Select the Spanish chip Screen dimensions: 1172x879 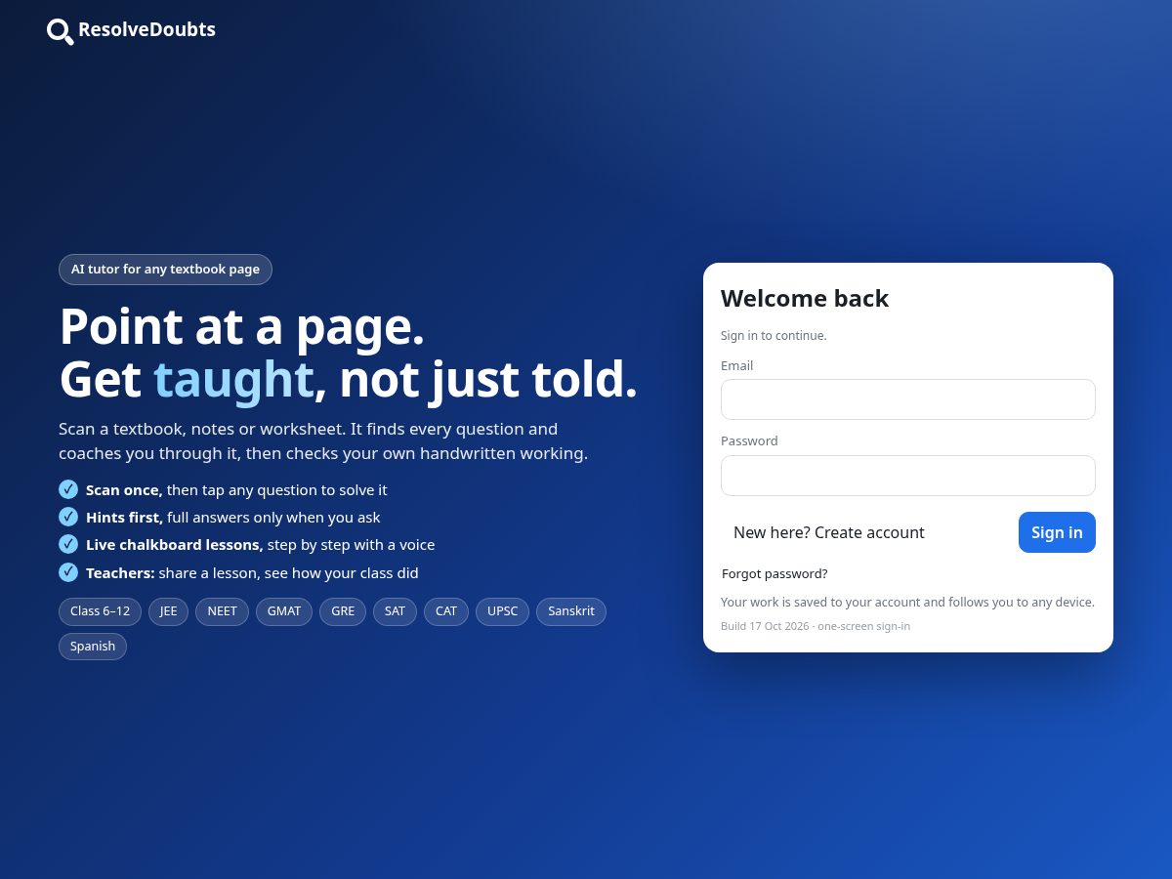(93, 647)
